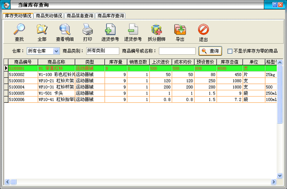287x189 pixels.
Task: Click the 打印 printer icon
Action: [88, 29]
